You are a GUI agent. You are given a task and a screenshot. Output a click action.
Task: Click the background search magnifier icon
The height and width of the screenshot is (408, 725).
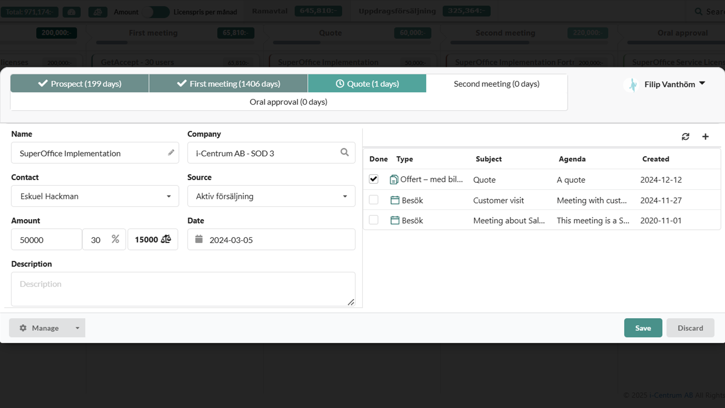699,12
